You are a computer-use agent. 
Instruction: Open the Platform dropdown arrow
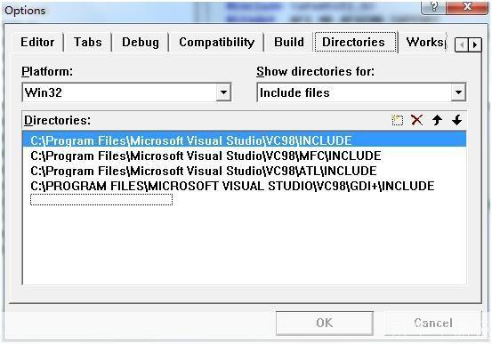click(x=223, y=92)
